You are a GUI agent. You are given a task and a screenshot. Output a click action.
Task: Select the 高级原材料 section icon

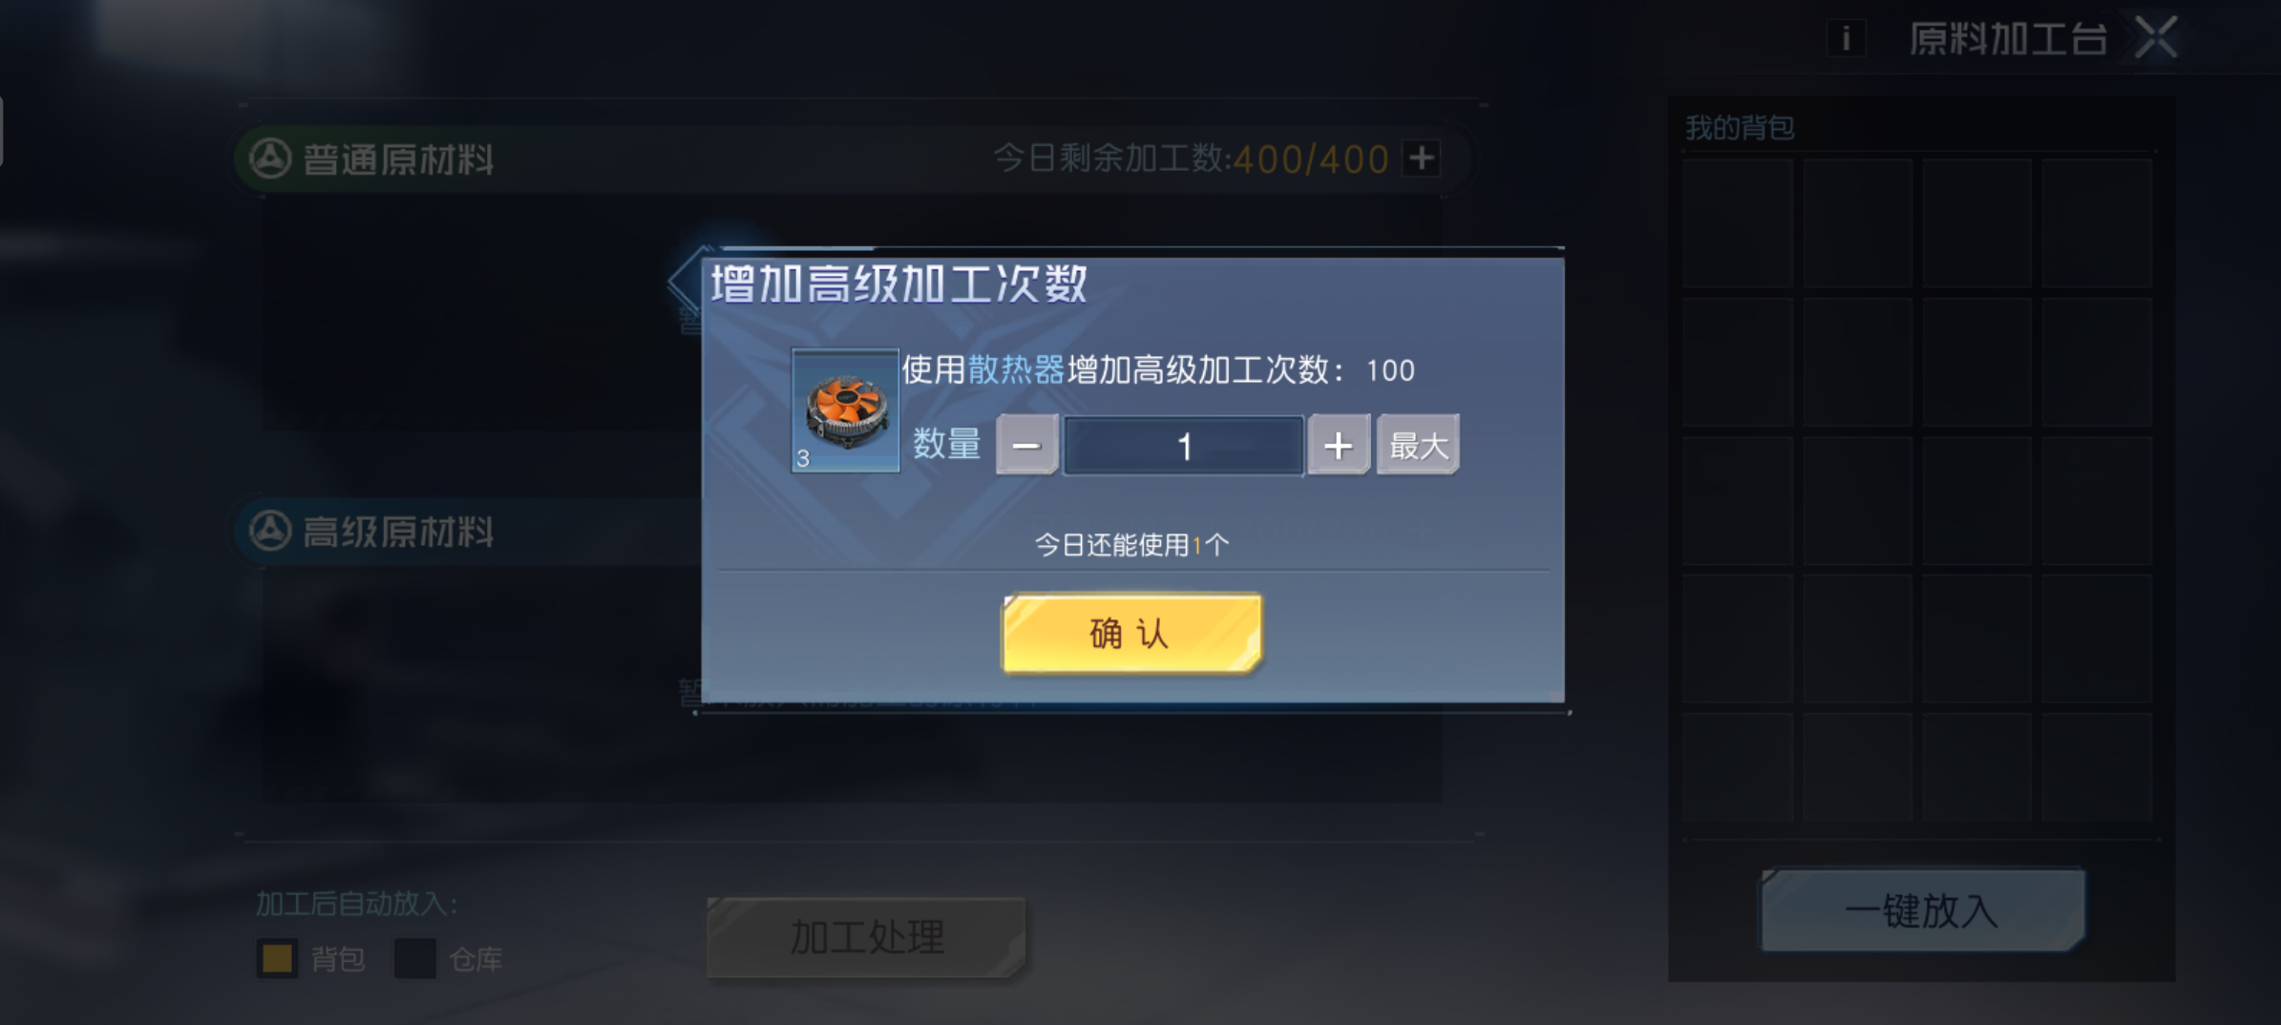[270, 531]
